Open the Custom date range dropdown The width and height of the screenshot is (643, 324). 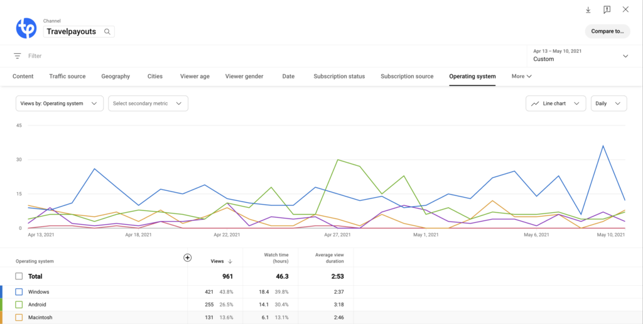pyautogui.click(x=580, y=56)
